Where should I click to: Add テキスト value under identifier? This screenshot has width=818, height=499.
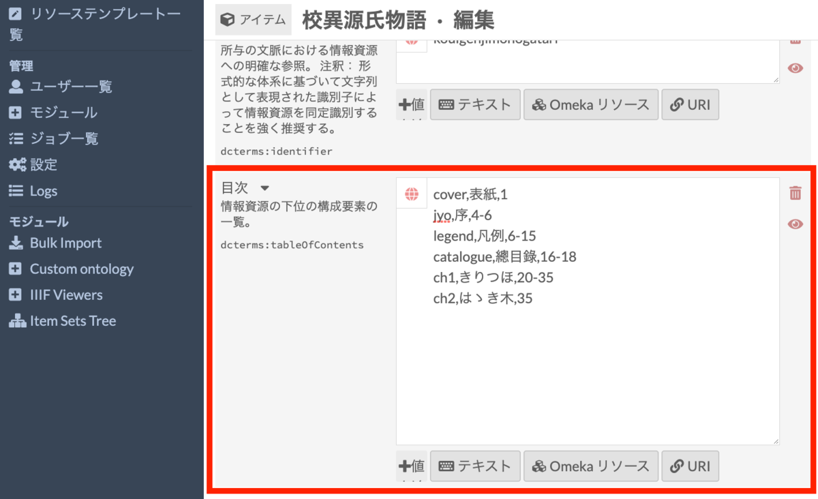(475, 105)
